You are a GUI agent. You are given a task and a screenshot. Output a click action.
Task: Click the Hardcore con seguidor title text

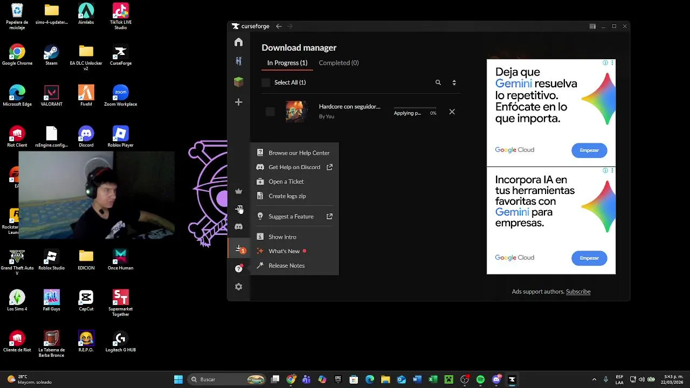click(x=349, y=107)
